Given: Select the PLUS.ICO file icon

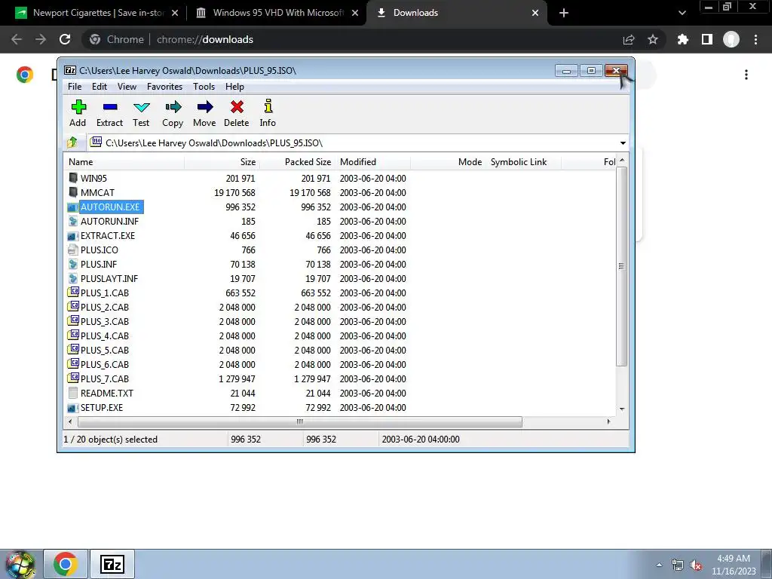Looking at the screenshot, I should click(73, 250).
